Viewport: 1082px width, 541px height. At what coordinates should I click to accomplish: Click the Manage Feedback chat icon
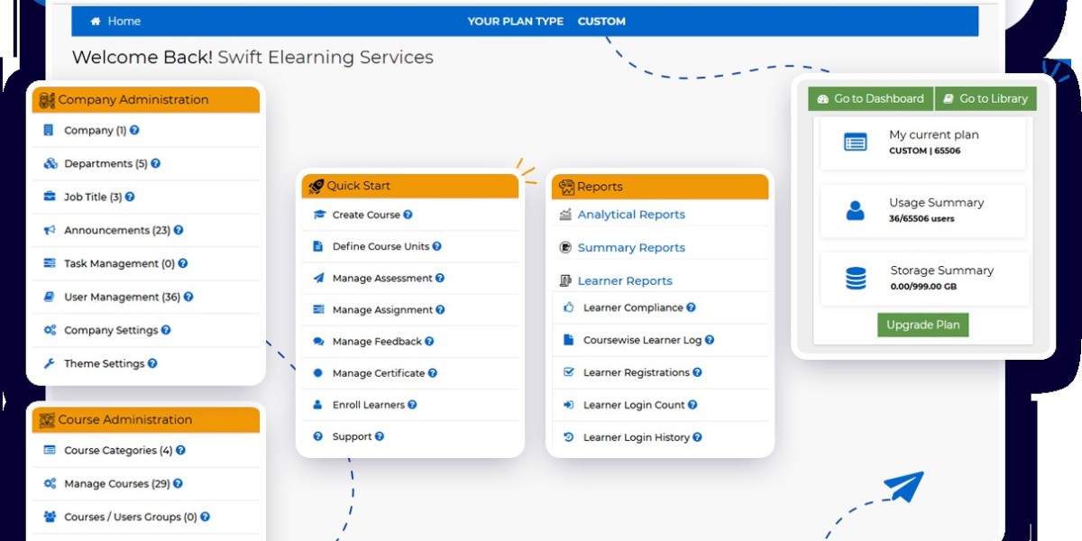point(318,342)
